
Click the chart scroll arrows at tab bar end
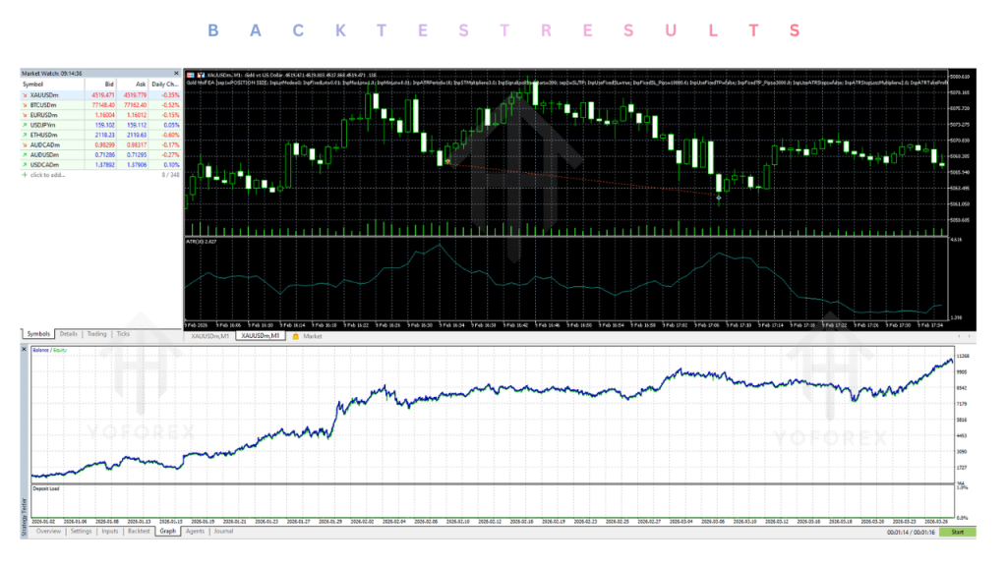964,336
